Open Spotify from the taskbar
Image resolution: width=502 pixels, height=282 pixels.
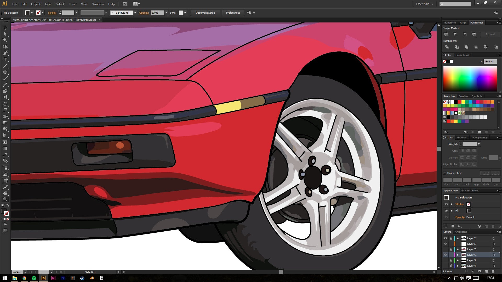[34, 278]
